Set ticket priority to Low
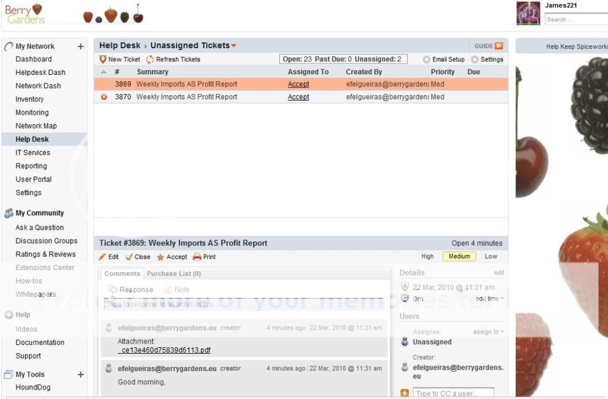Viewport: 608px width, 399px height. [491, 256]
